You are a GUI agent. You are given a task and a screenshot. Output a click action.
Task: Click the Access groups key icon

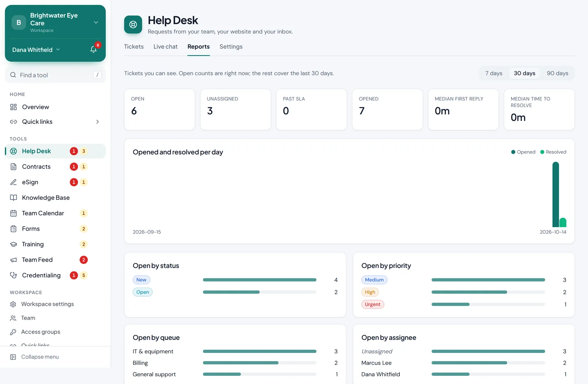click(13, 332)
